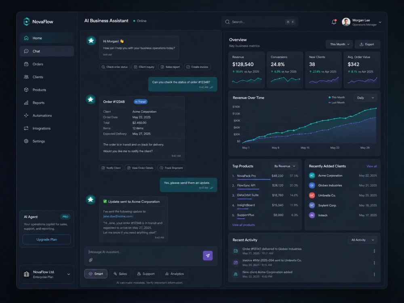Screen dimensions: 404x303
Task: Click Morgan Lee's profile photo
Action: [346, 22]
